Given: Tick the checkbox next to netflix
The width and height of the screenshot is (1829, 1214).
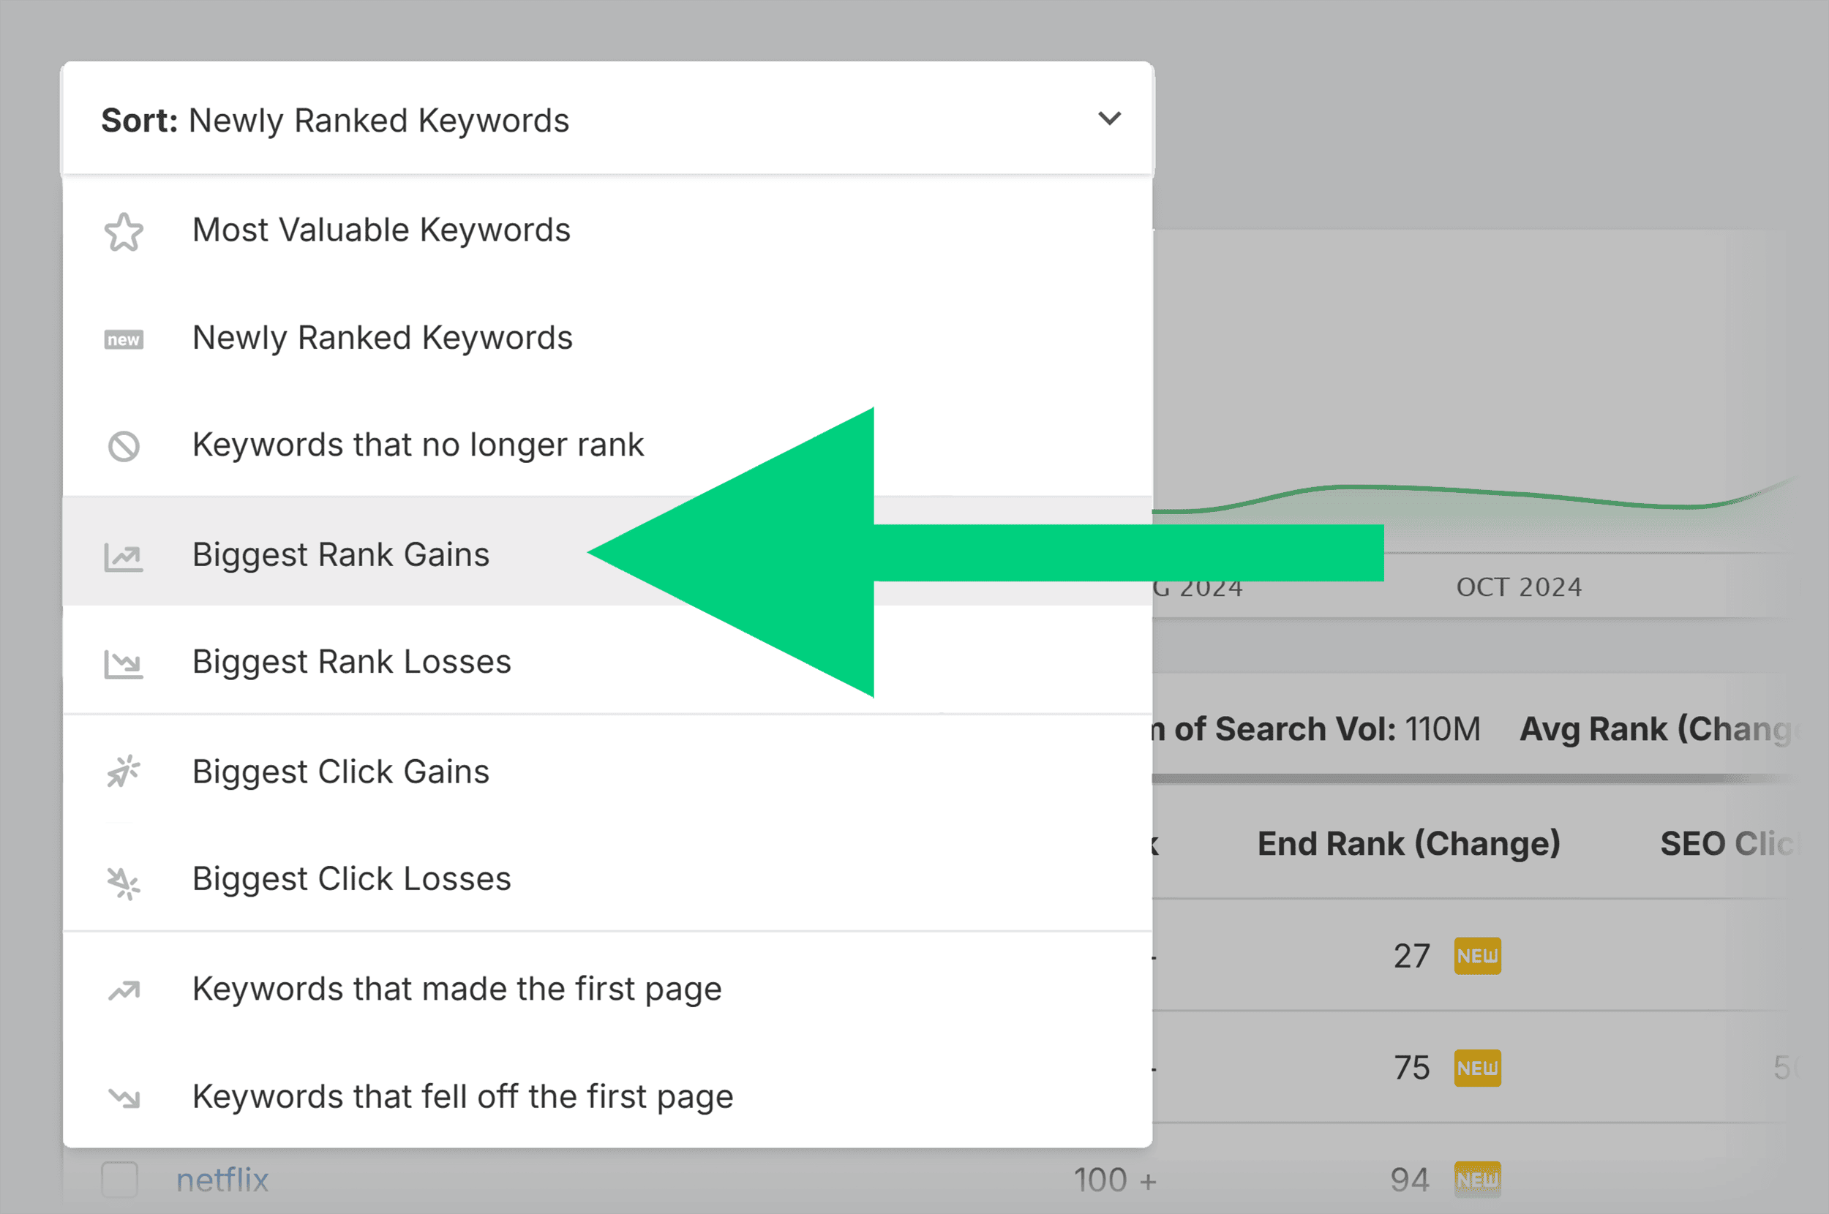Looking at the screenshot, I should click(x=120, y=1179).
